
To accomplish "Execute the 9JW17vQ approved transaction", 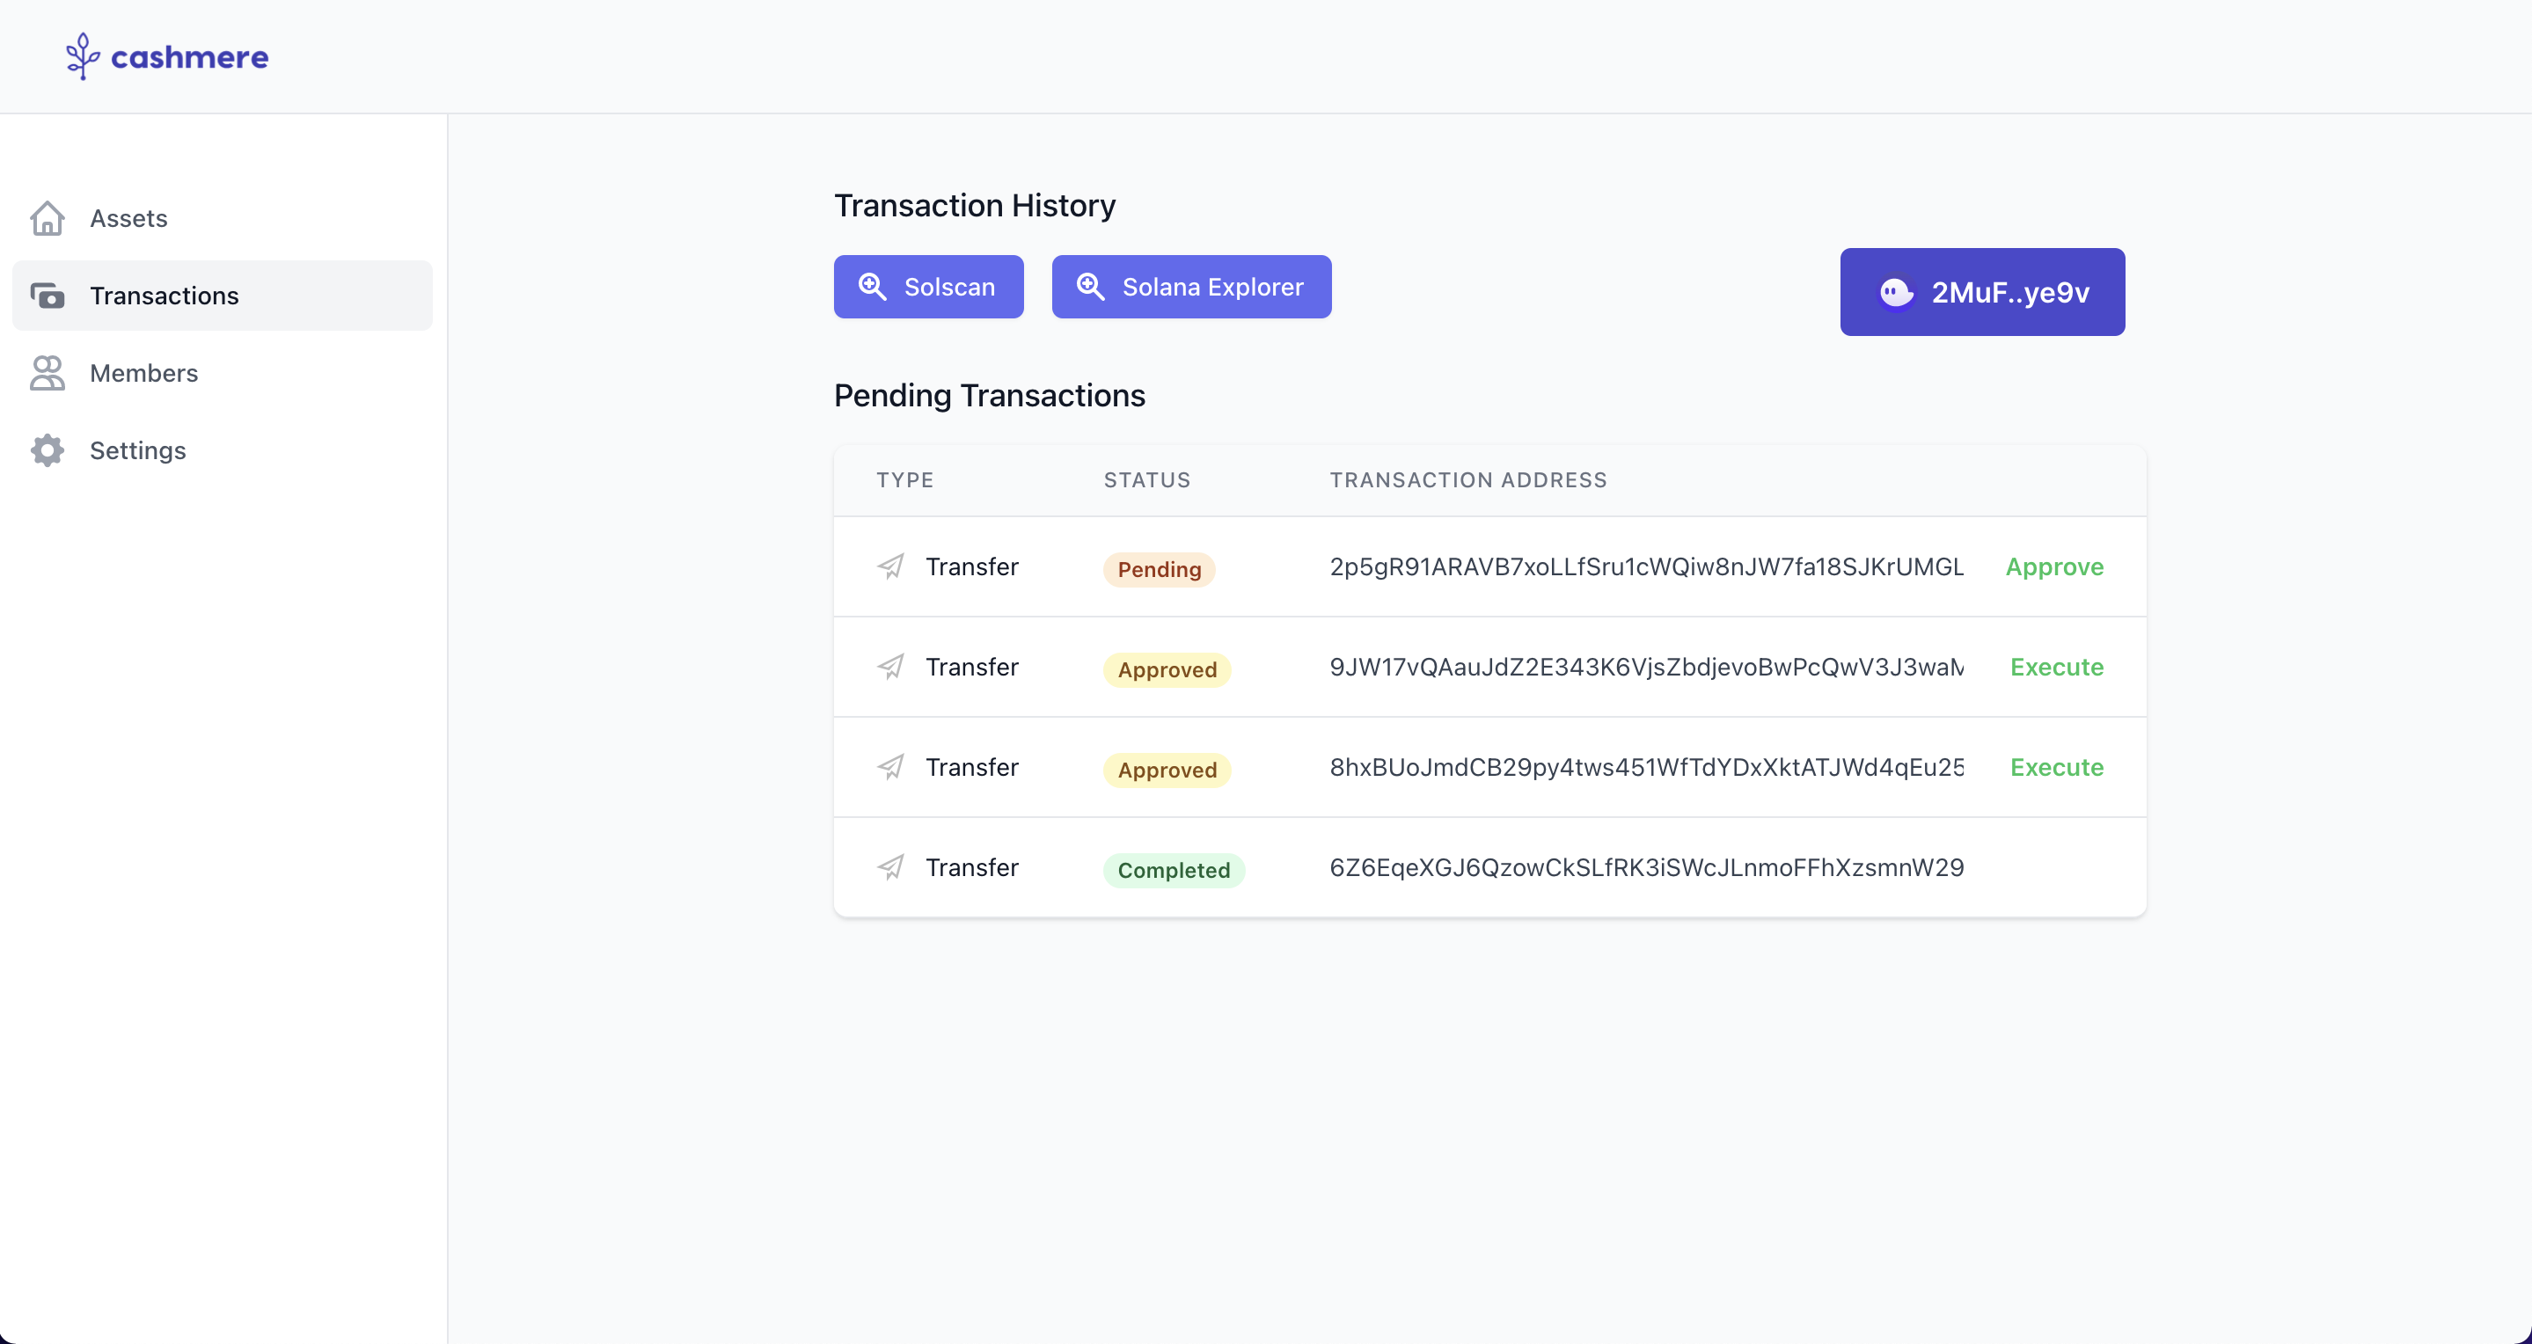I will click(2056, 667).
